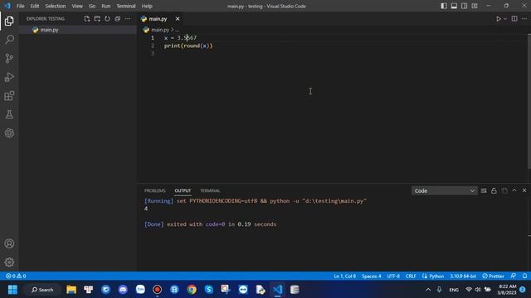
Task: Split the editor to the right
Action: coord(514,19)
